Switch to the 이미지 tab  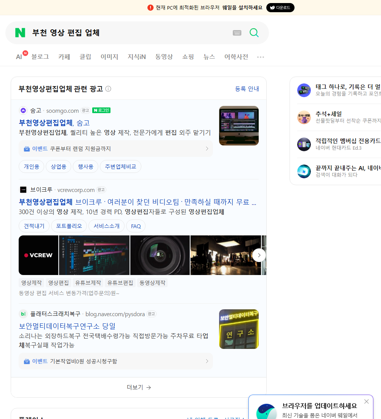[x=109, y=57]
